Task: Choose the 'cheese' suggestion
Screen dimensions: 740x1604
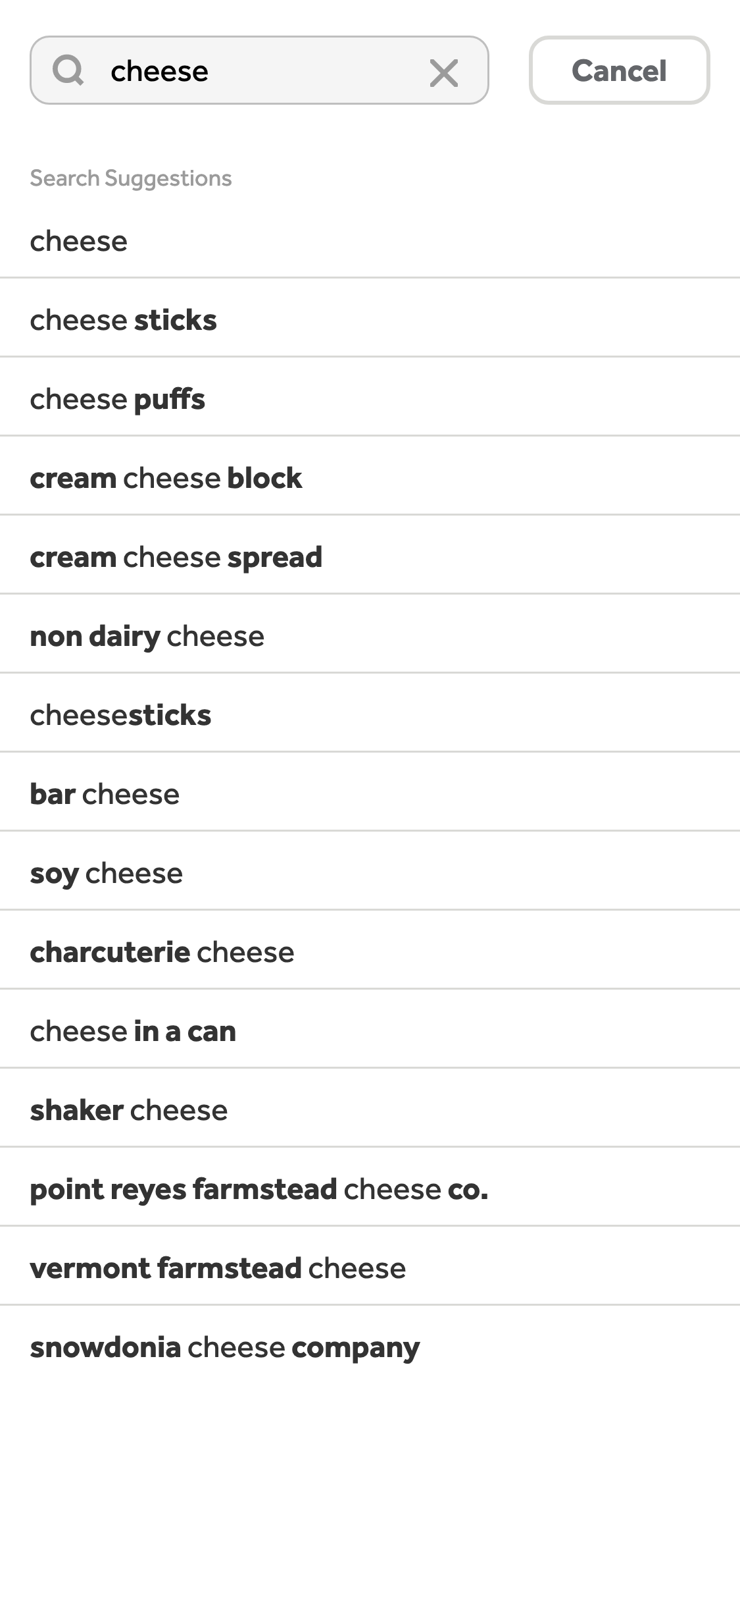Action: 370,241
